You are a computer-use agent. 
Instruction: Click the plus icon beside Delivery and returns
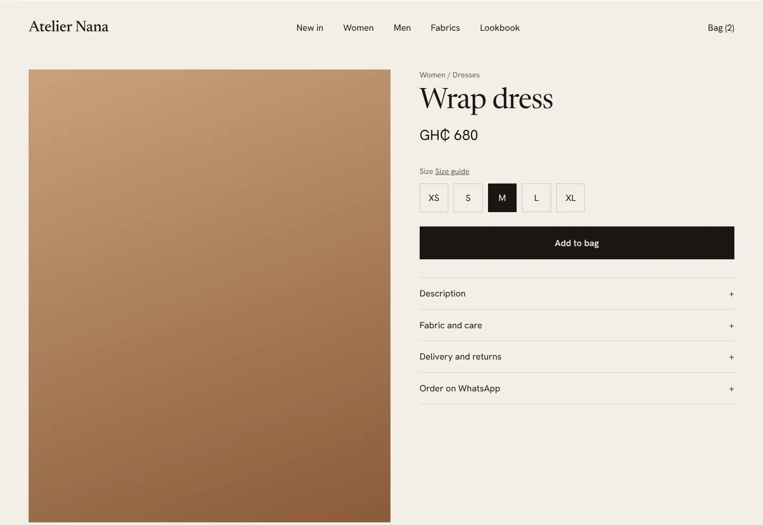coord(731,357)
